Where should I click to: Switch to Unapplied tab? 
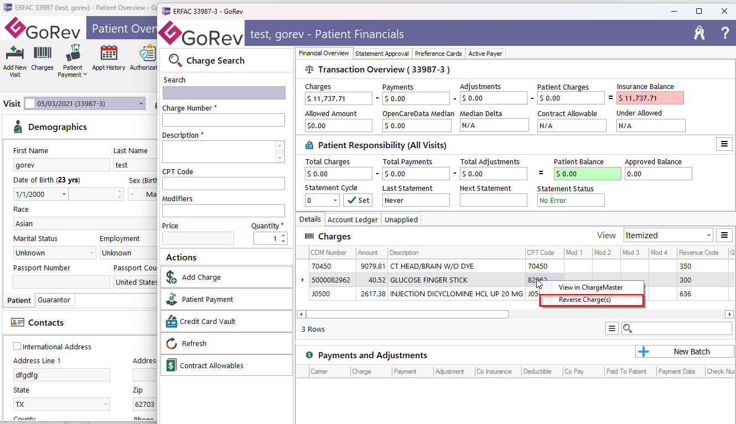coord(401,219)
